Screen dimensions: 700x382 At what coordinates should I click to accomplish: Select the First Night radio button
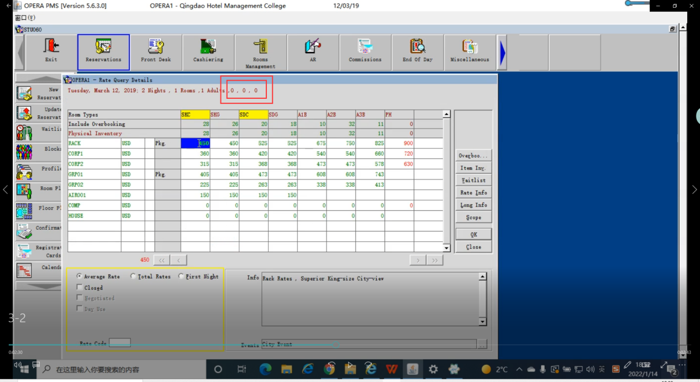point(181,277)
